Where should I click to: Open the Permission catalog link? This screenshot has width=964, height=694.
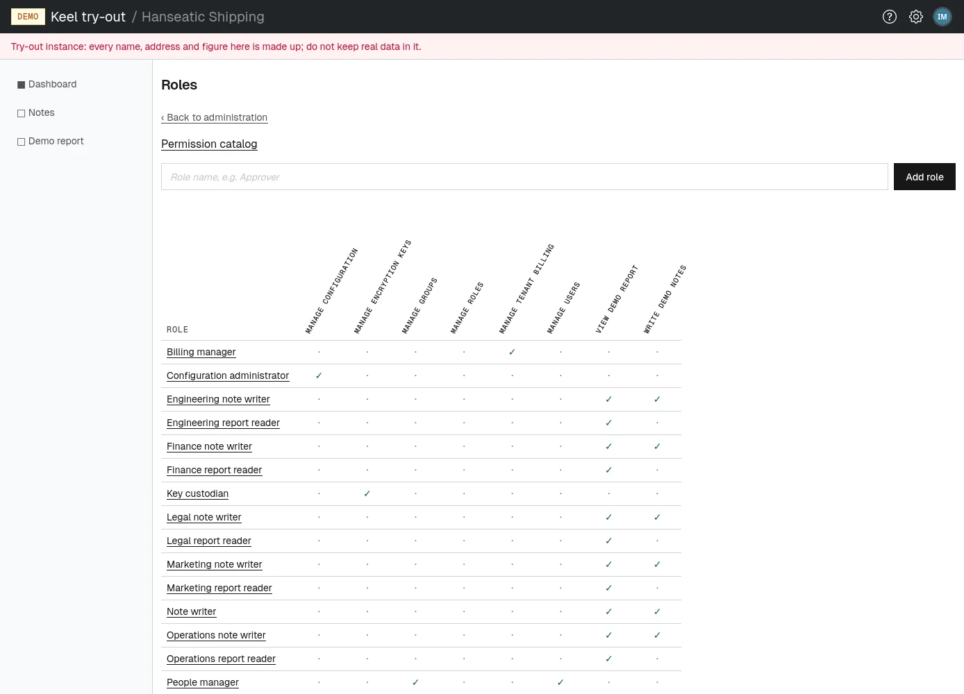pos(209,144)
